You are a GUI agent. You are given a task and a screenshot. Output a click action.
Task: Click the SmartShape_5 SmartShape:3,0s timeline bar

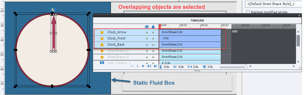click(x=190, y=57)
